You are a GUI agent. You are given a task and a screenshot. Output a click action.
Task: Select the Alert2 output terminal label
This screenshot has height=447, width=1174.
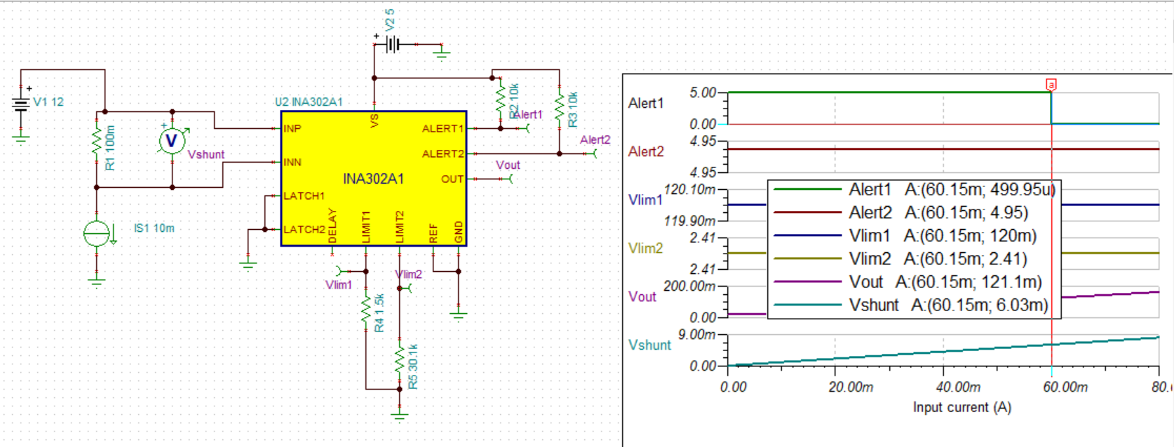(595, 140)
